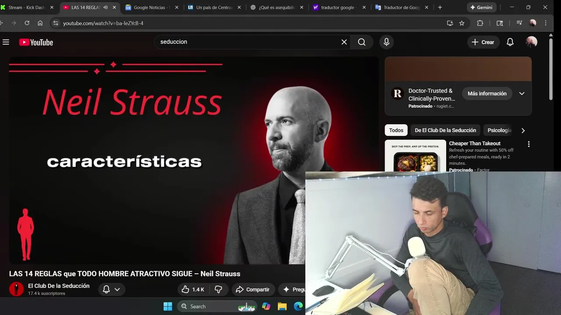Switch to ¿Qué es asequibilidad tab

(x=276, y=7)
